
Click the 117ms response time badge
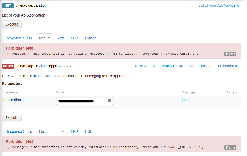click(x=230, y=54)
